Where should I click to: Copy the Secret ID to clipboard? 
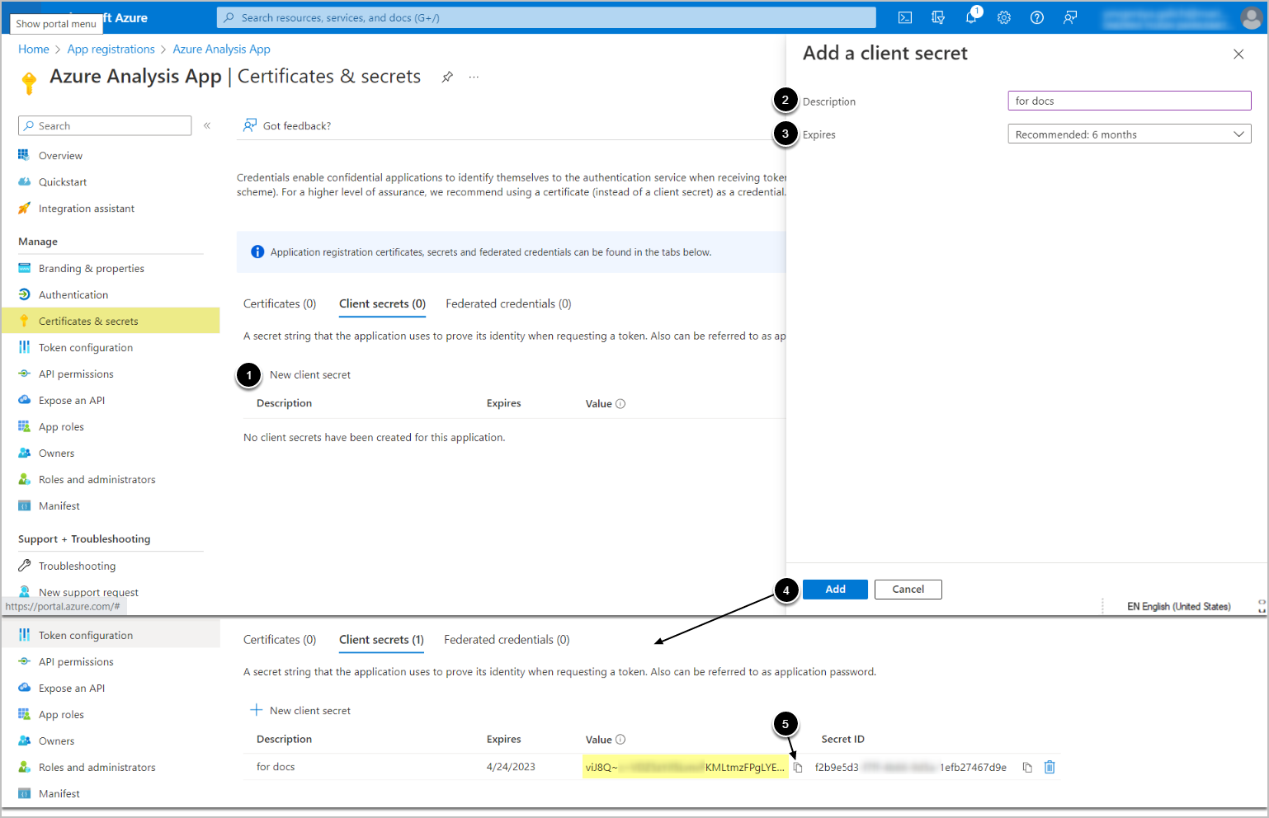pyautogui.click(x=1027, y=768)
